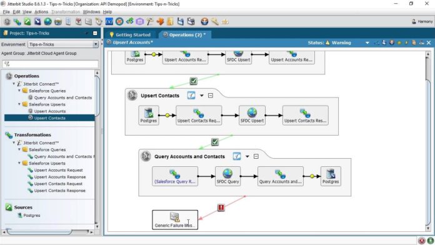Close the Upsert Accounts operation view

coord(429,42)
